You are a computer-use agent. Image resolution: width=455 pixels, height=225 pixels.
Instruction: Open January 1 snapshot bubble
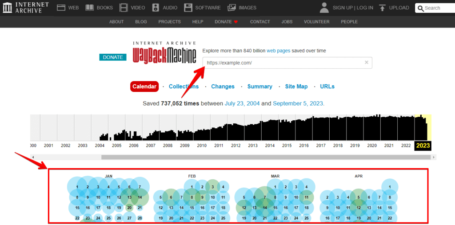tap(77, 187)
